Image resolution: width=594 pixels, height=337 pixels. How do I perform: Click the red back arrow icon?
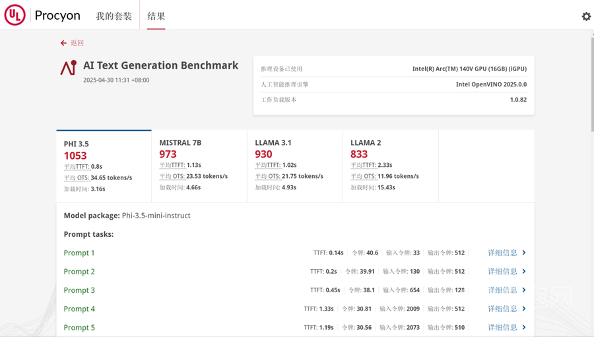pyautogui.click(x=63, y=43)
